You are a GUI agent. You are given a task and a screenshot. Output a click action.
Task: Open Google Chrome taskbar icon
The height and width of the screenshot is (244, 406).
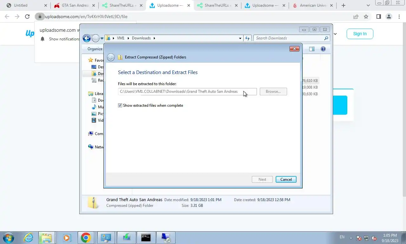86,238
